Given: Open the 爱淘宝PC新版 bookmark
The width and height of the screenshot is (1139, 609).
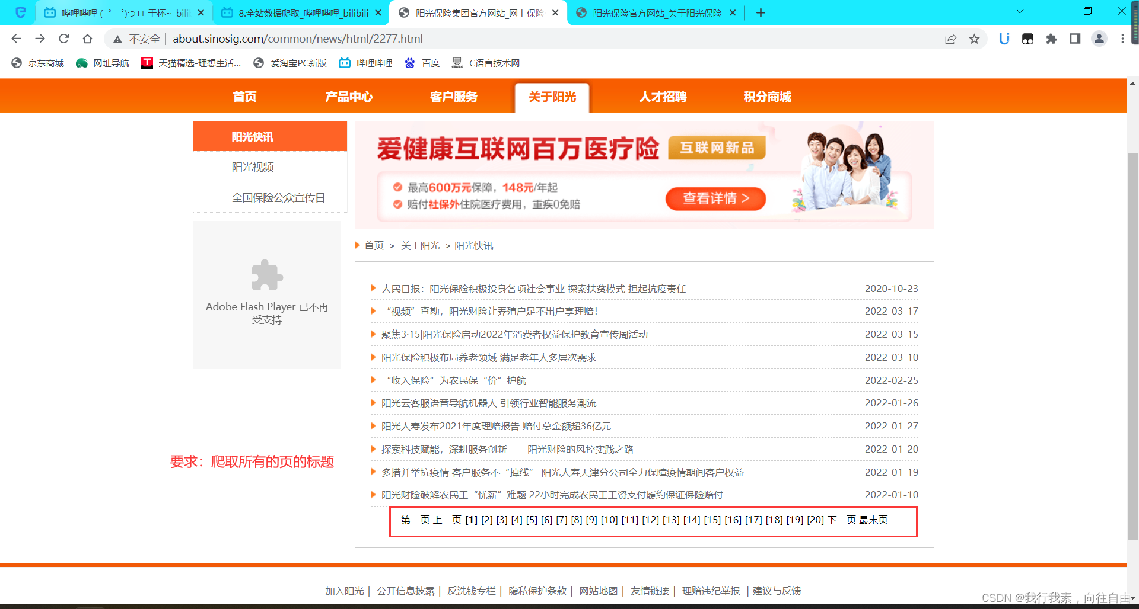Looking at the screenshot, I should click(x=290, y=63).
